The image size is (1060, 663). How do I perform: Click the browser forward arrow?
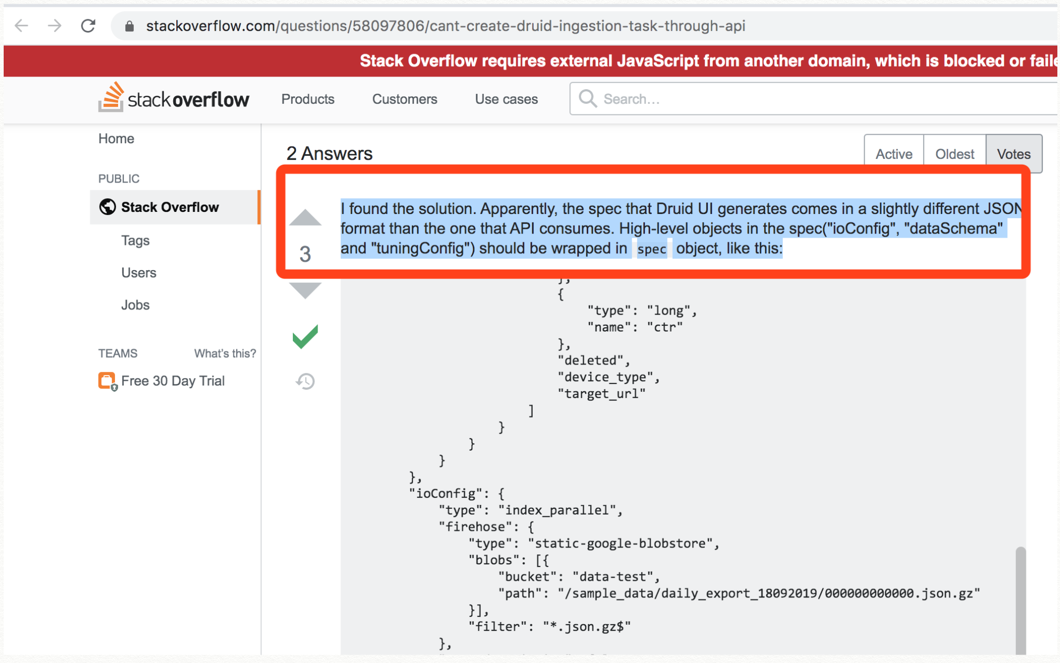(x=55, y=26)
